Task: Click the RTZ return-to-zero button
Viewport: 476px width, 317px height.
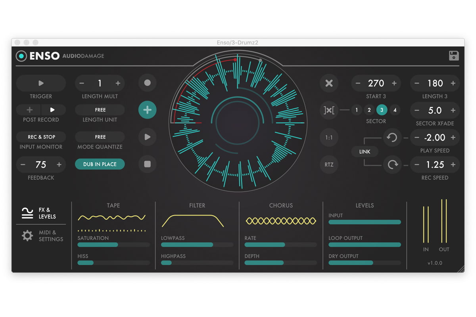Action: click(329, 164)
